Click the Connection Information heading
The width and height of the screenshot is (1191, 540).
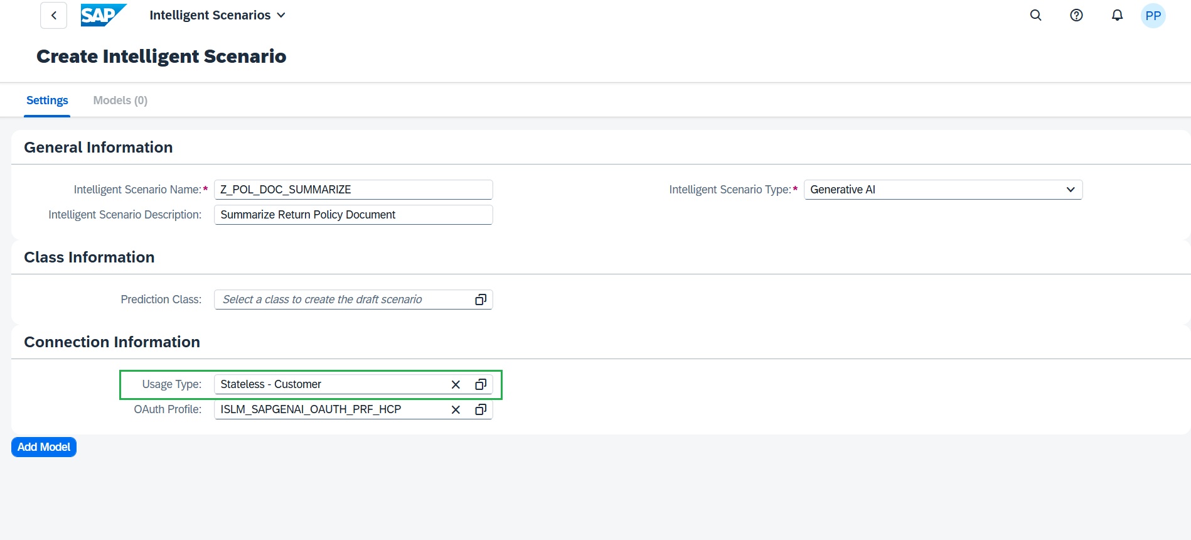pos(112,342)
